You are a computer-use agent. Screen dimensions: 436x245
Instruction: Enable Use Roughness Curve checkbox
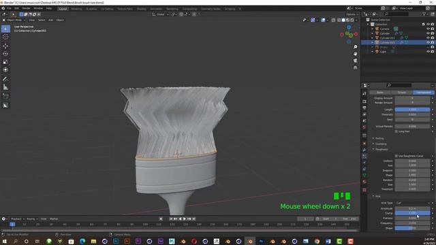pos(396,156)
